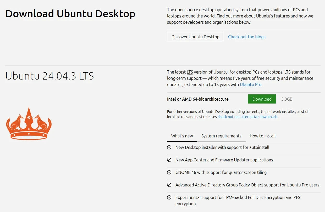Screen dimensions: 325x212
Task: Click the Ubuntu 24.04.3 LTS heading
Action: [49, 76]
